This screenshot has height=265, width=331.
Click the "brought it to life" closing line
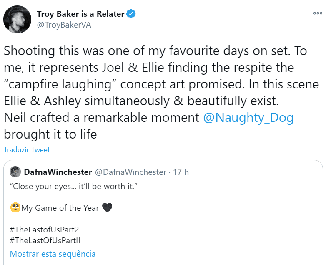[x=50, y=134]
